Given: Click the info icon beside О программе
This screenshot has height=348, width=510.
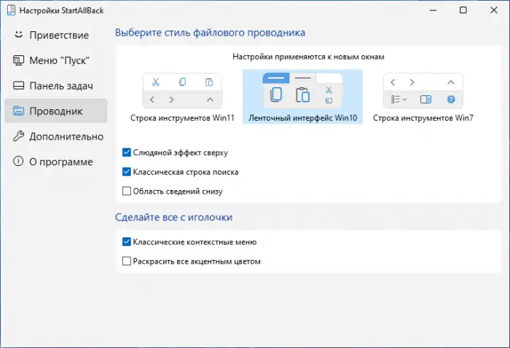Looking at the screenshot, I should (18, 162).
